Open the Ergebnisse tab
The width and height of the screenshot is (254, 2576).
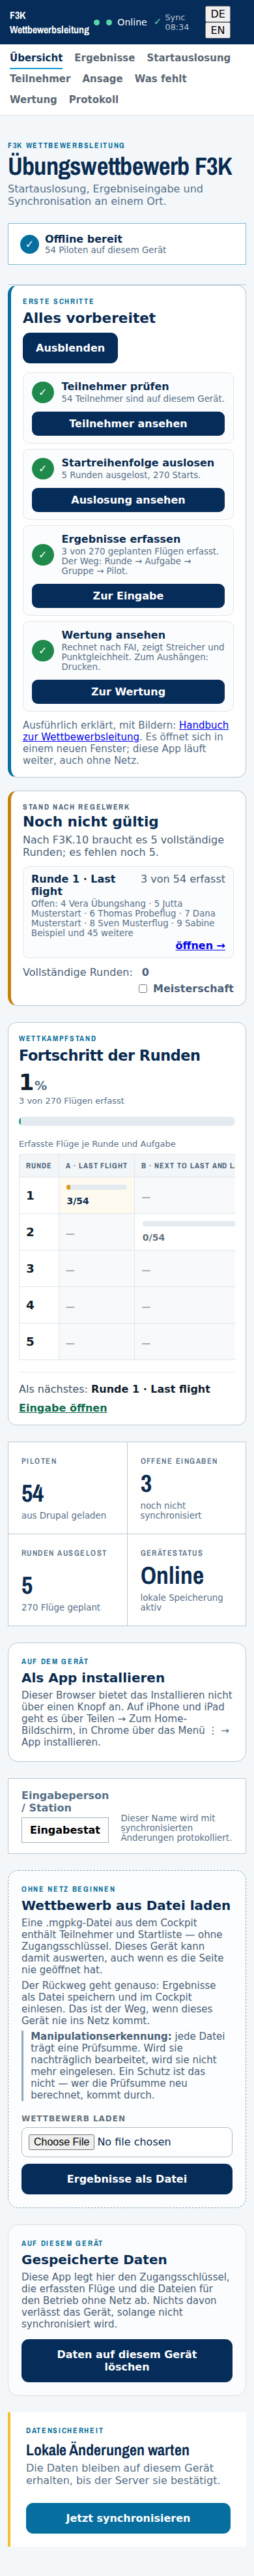(105, 58)
